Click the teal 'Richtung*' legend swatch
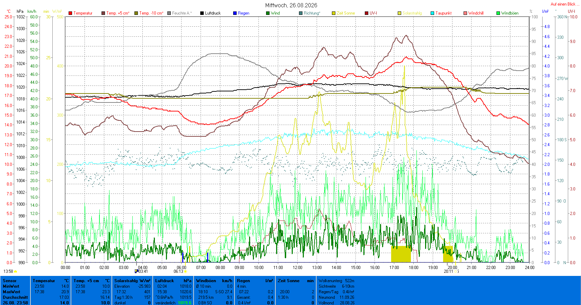The height and width of the screenshot is (305, 581). 301,13
